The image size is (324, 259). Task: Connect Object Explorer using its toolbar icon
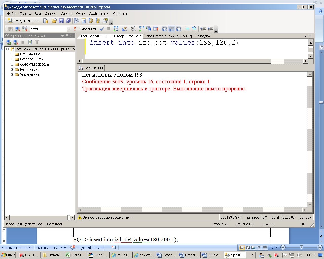[9, 42]
